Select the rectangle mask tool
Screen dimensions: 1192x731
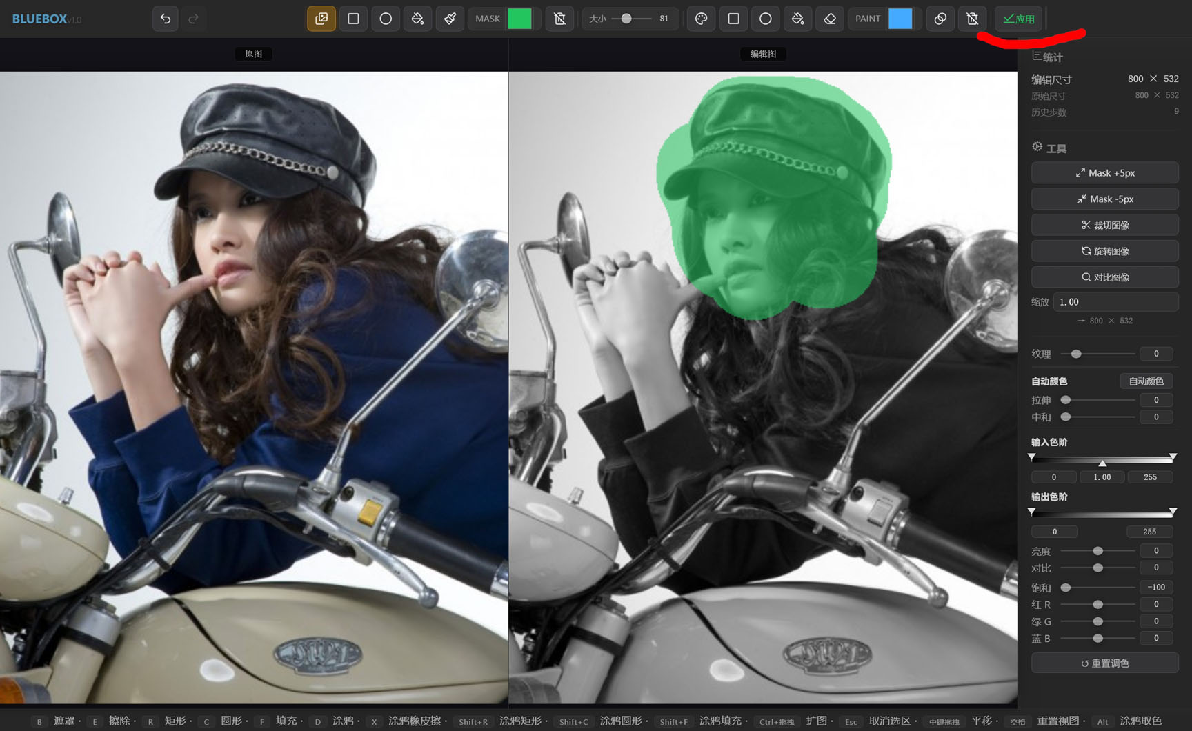(353, 19)
